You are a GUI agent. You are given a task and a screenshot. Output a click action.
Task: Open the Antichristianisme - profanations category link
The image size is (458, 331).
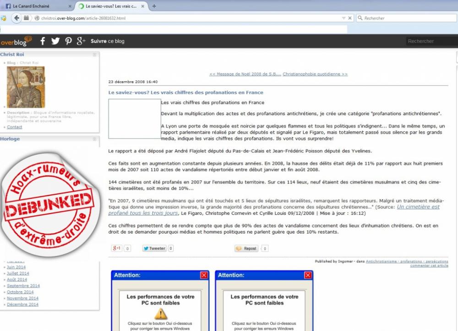[x=407, y=262]
